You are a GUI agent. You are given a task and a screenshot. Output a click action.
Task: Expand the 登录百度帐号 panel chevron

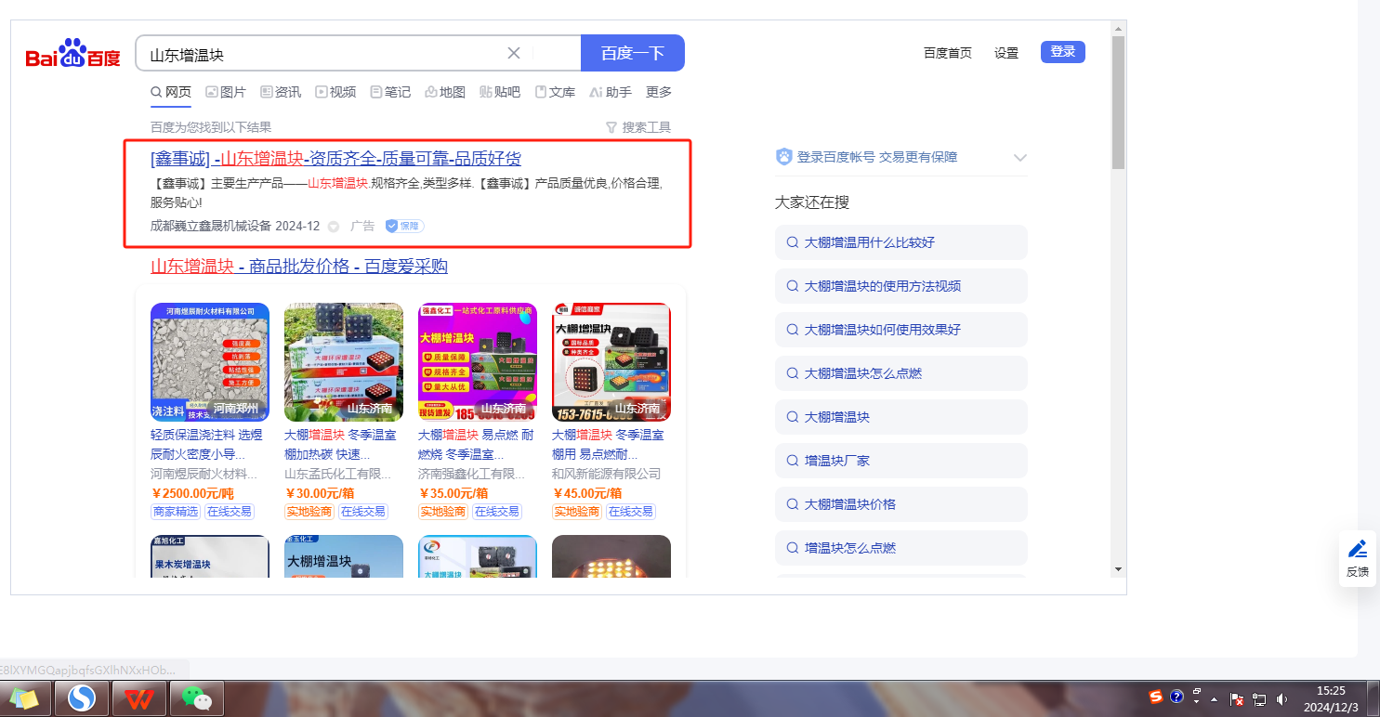click(x=1019, y=158)
